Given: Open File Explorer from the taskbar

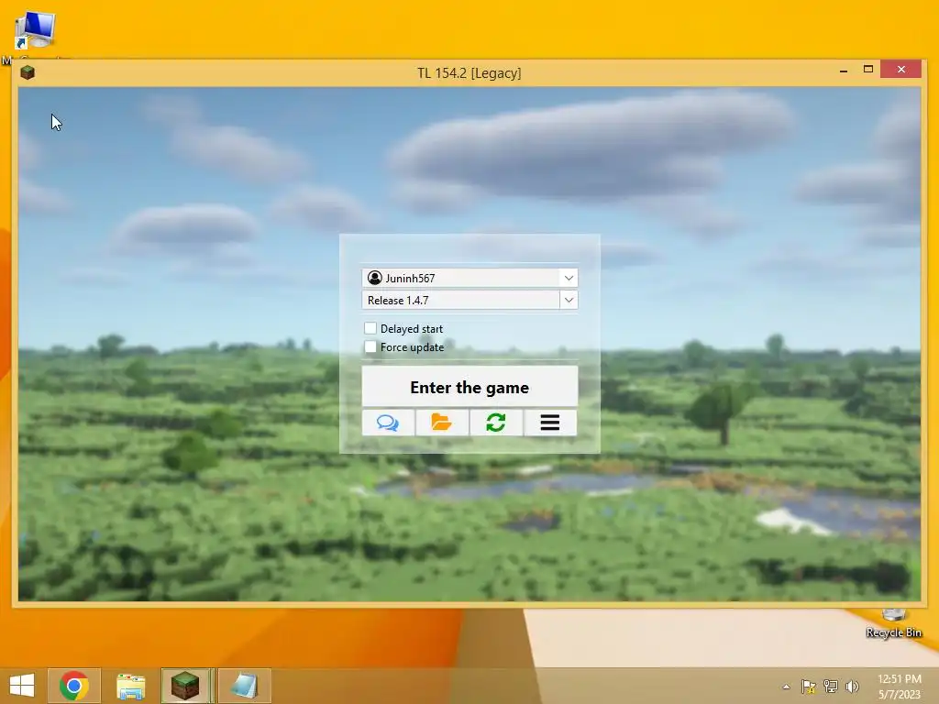Looking at the screenshot, I should pyautogui.click(x=130, y=686).
